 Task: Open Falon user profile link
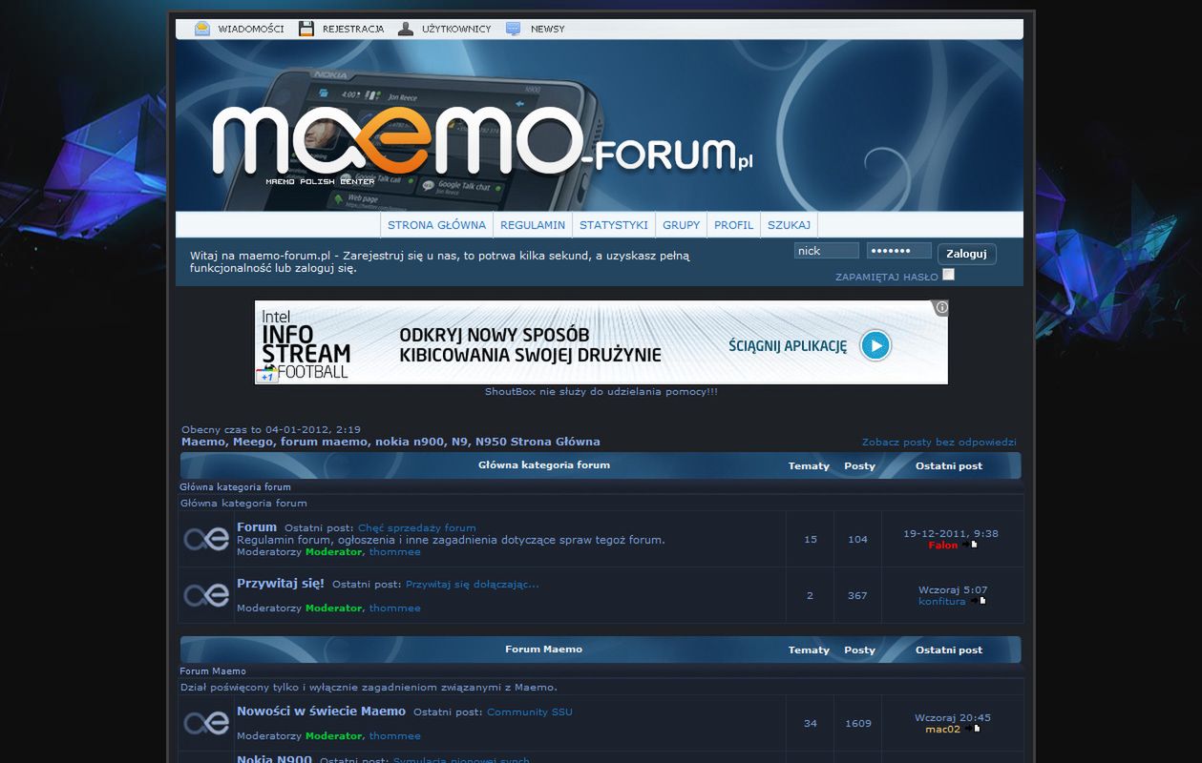tap(942, 545)
